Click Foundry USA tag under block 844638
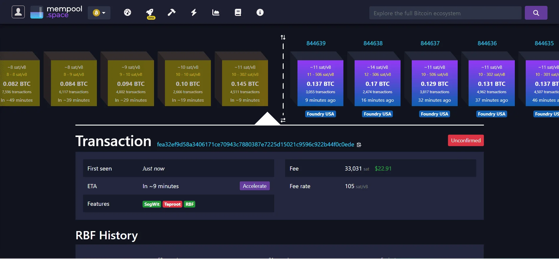This screenshot has height=259, width=559. point(378,114)
